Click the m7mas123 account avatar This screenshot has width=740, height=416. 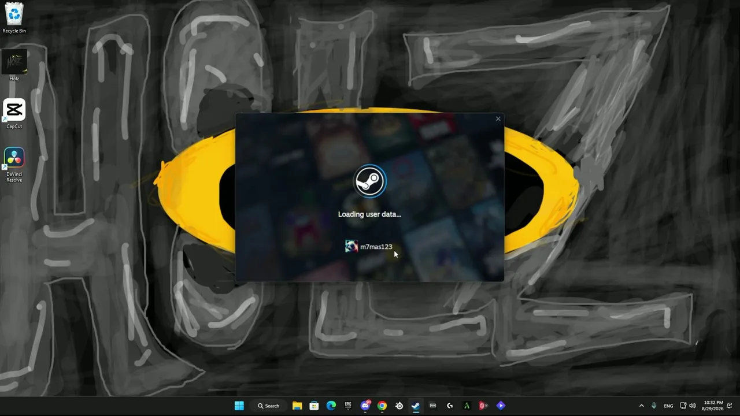tap(351, 247)
